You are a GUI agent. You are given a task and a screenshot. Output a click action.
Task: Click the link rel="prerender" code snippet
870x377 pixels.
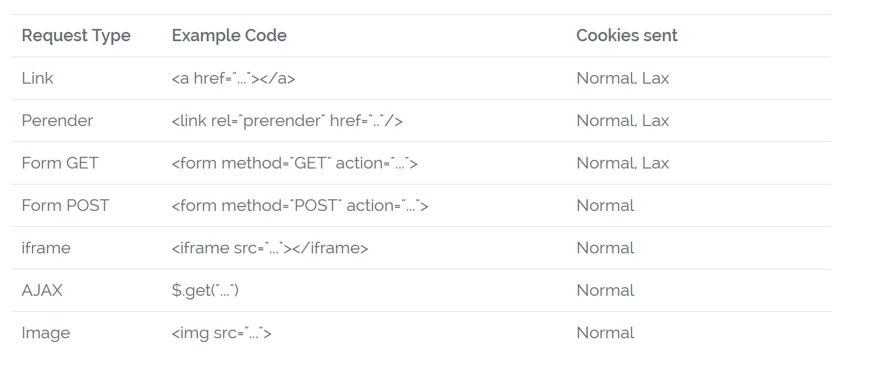[x=287, y=121]
